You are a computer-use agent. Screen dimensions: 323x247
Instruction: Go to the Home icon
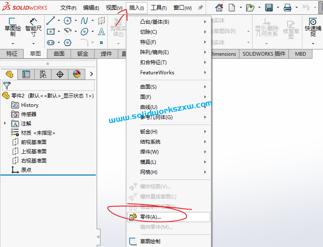(219, 8)
